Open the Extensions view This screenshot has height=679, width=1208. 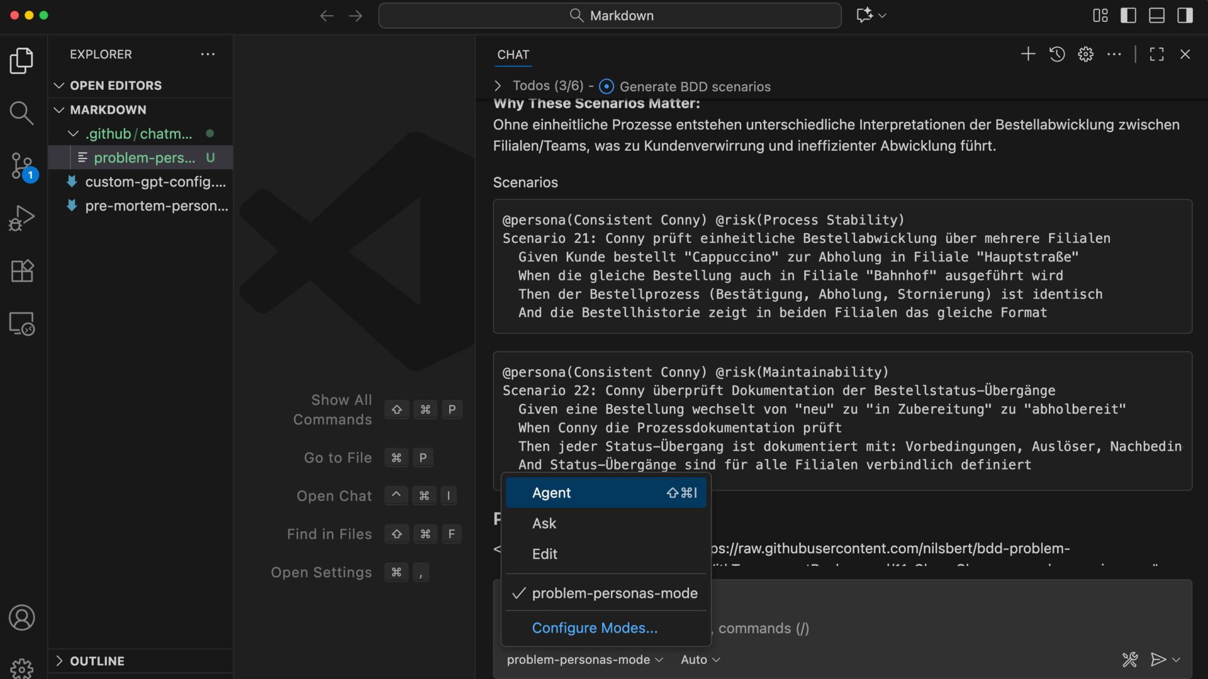coord(21,271)
